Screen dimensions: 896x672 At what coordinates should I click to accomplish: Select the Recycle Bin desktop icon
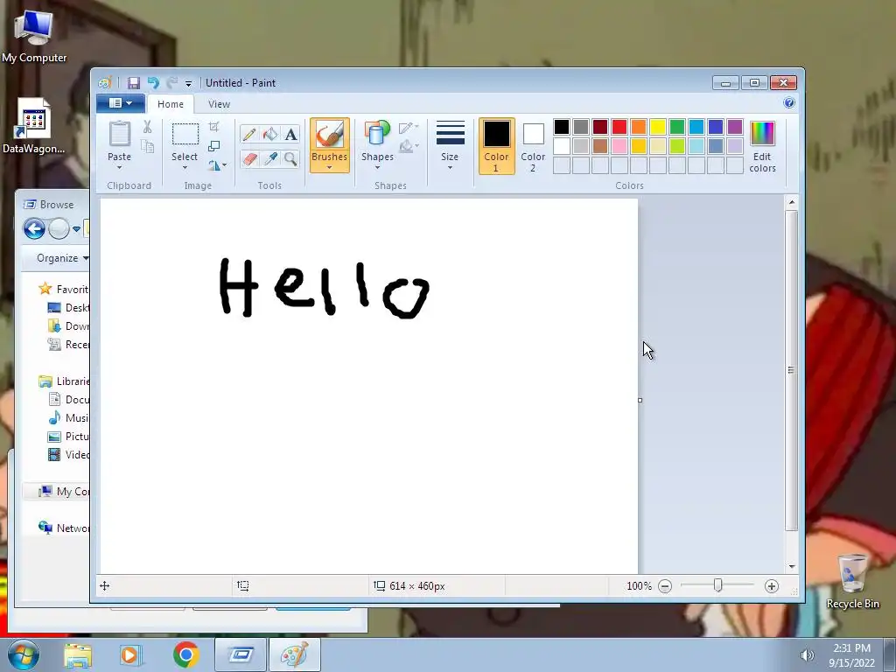tap(852, 582)
